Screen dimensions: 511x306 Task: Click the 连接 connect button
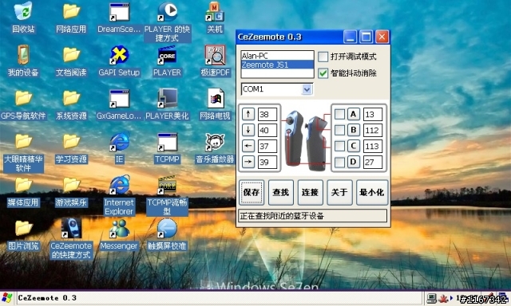coord(310,192)
